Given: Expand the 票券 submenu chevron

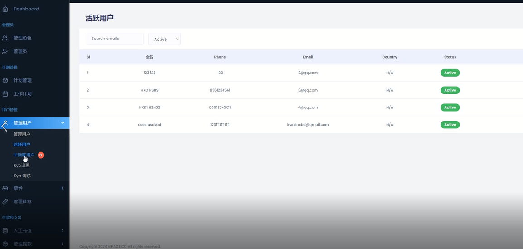Looking at the screenshot, I should pos(63,188).
